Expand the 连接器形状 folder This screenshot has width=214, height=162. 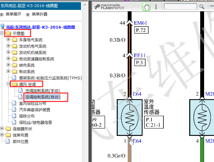pos(2,128)
